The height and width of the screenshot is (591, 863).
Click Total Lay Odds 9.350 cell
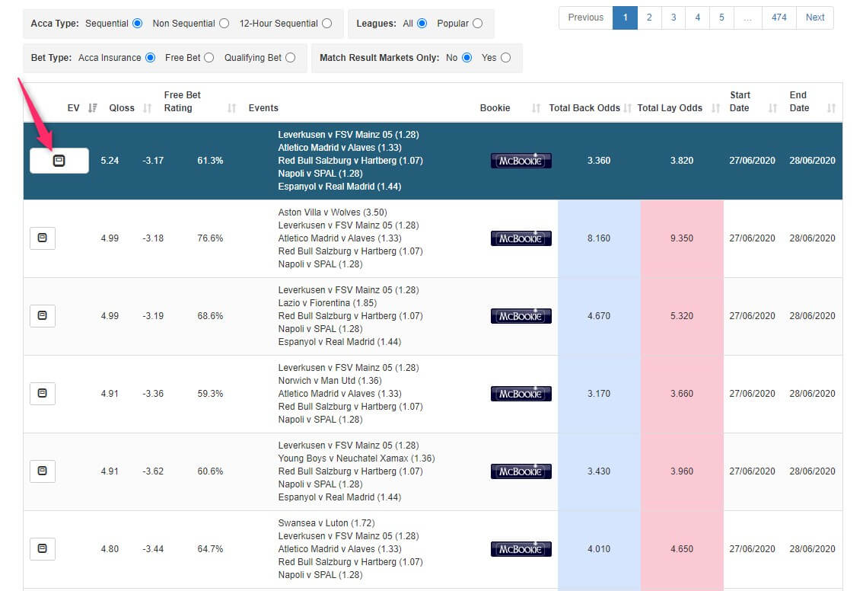(x=682, y=238)
